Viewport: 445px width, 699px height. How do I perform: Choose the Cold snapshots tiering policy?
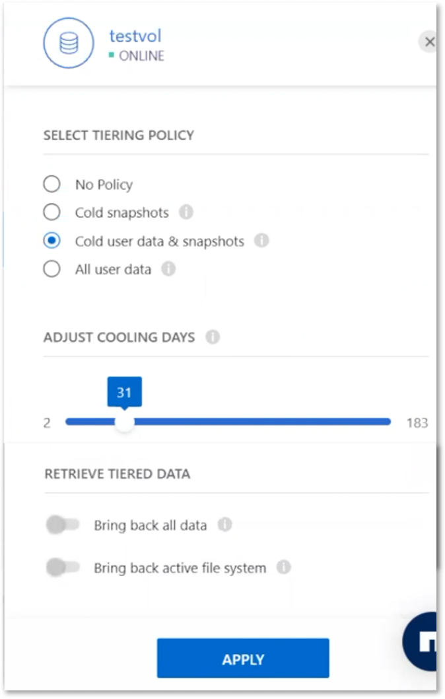point(51,212)
